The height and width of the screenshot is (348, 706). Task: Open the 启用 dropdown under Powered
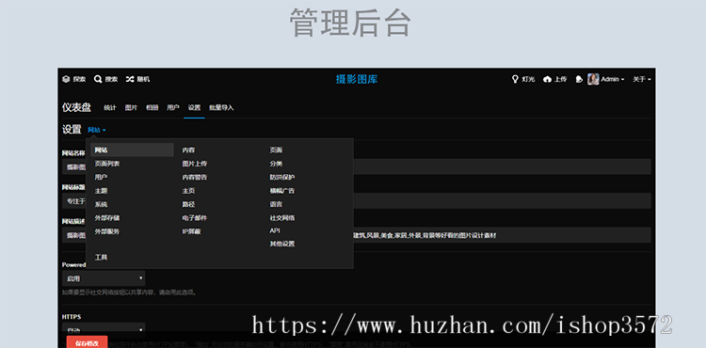coord(104,278)
